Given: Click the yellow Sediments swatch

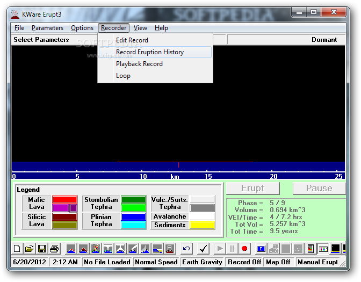Looking at the screenshot, I should pos(202,225).
